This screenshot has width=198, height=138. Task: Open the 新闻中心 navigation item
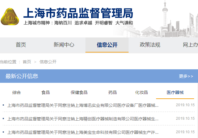pyautogui.click(x=64, y=45)
